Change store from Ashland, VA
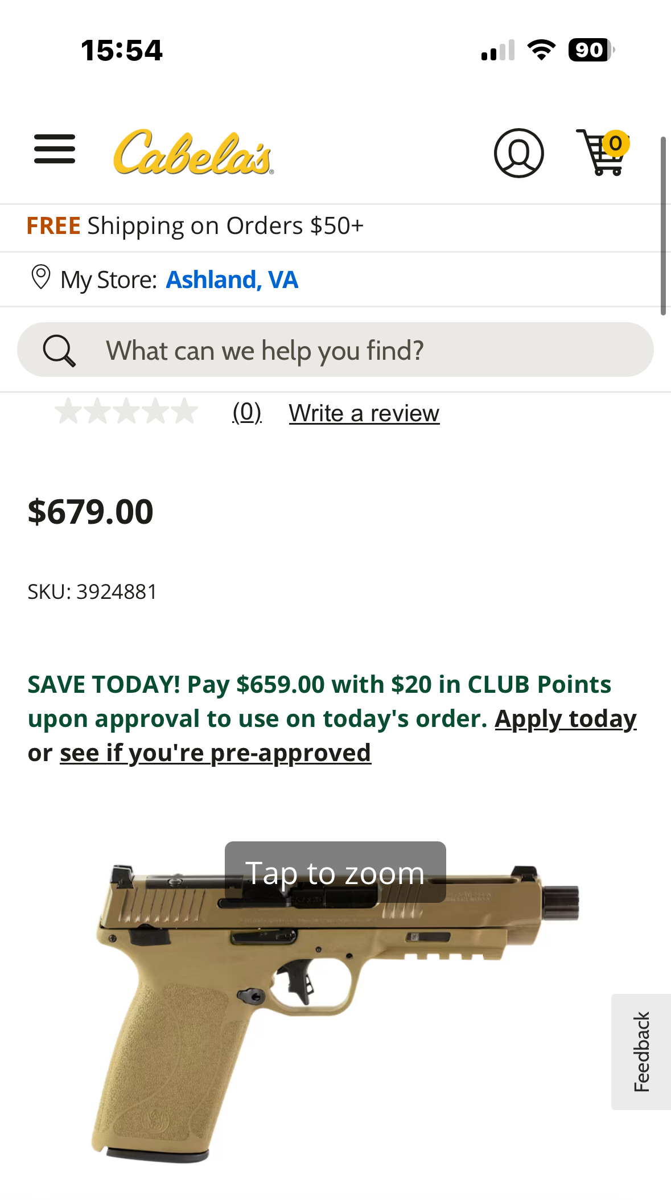671x1200 pixels. click(x=232, y=280)
